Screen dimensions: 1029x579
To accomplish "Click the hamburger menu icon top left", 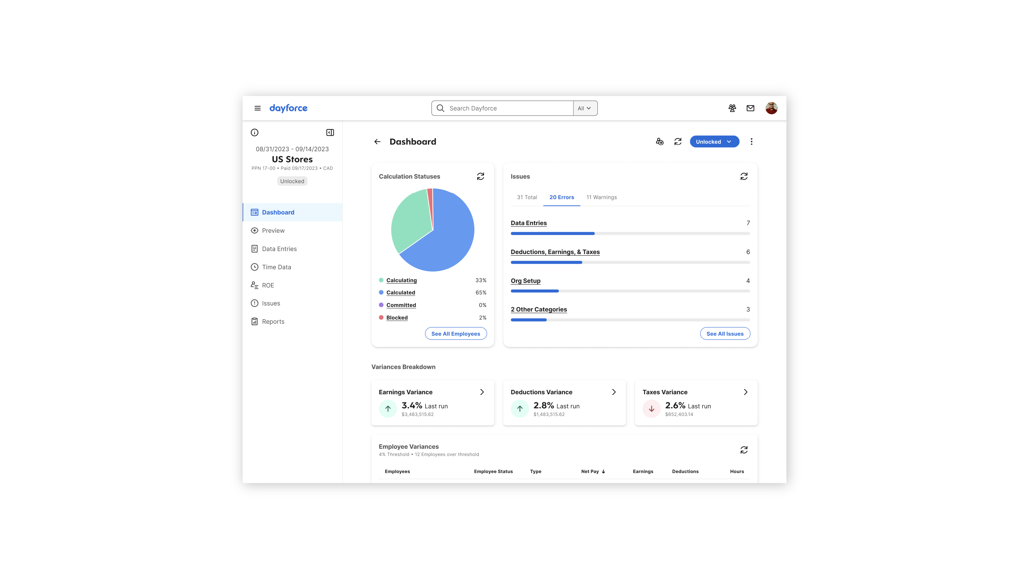I will (257, 108).
